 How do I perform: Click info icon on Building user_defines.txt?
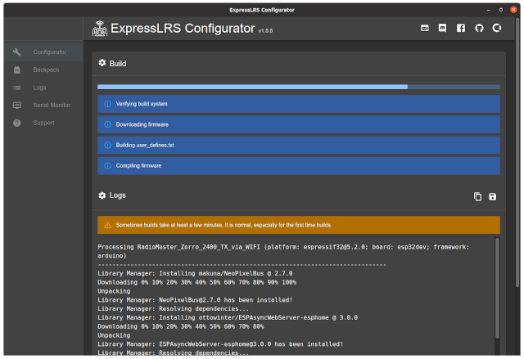107,145
